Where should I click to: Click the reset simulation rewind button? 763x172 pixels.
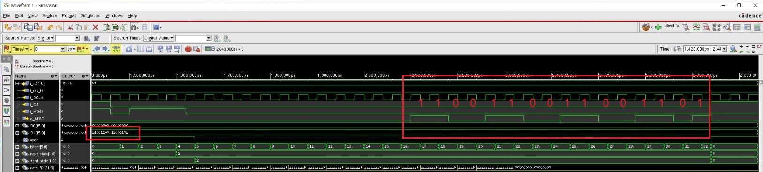click(x=149, y=49)
